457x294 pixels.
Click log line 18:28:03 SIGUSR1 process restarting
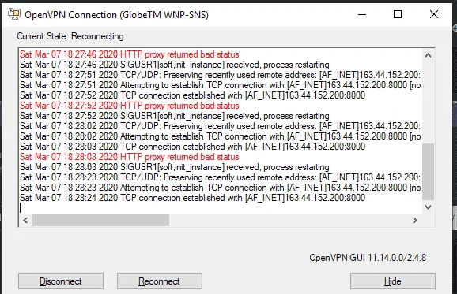pos(175,167)
